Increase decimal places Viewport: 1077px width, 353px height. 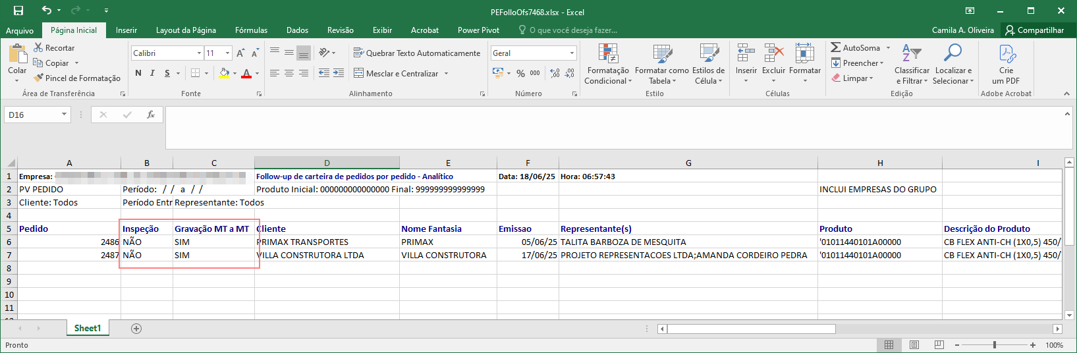tap(555, 73)
